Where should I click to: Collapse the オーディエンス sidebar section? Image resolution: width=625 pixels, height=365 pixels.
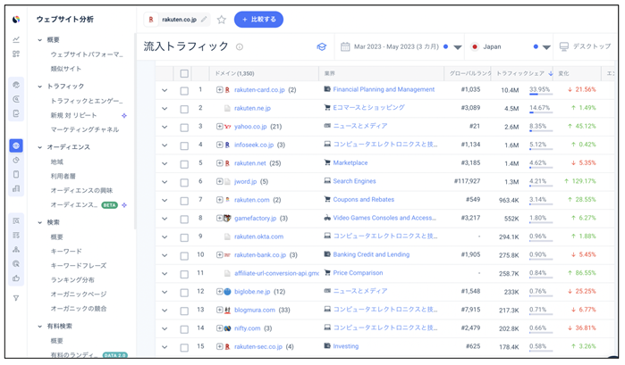[40, 147]
